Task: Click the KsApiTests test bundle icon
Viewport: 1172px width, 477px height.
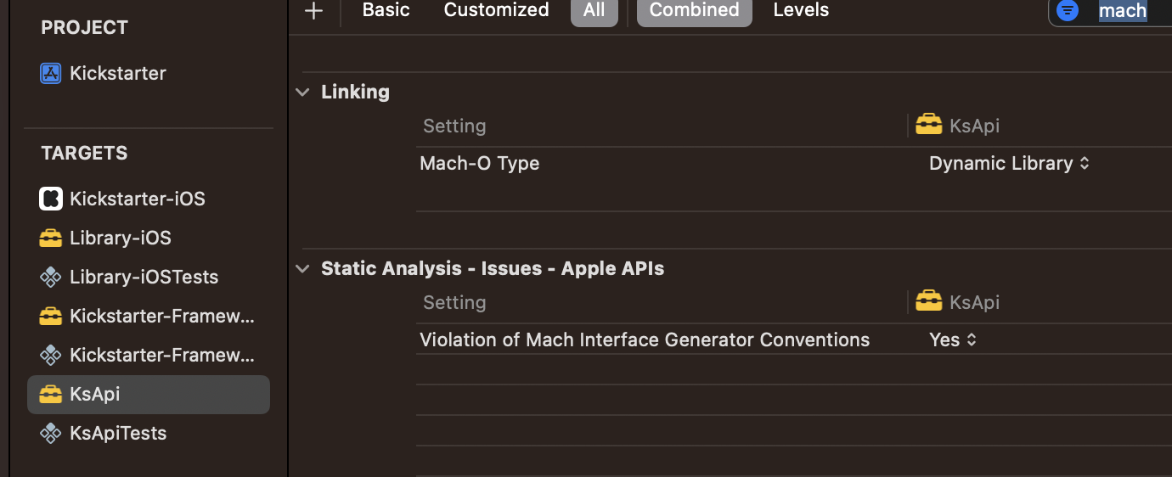Action: click(x=51, y=433)
